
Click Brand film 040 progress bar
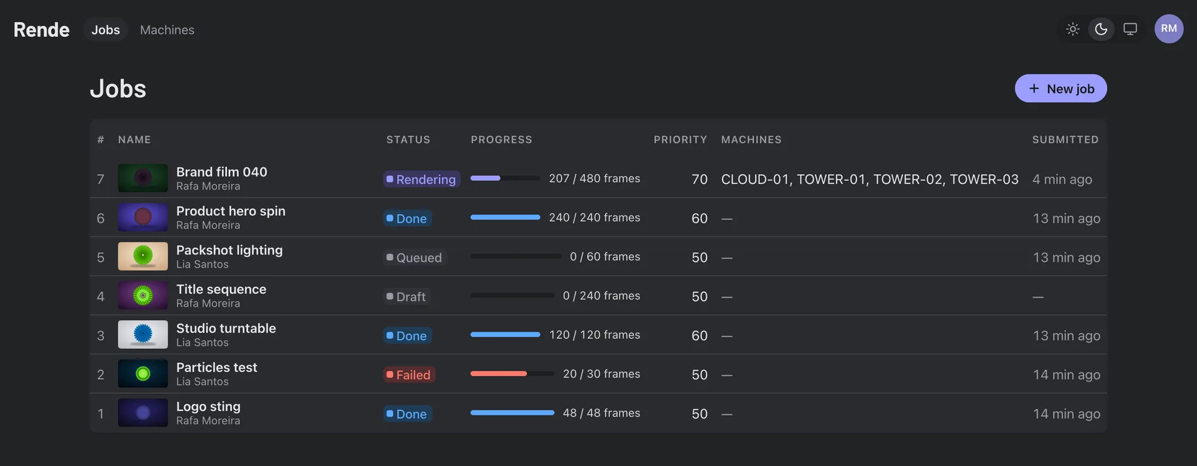[x=505, y=178]
